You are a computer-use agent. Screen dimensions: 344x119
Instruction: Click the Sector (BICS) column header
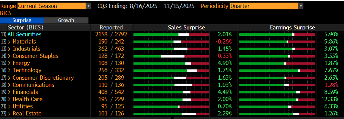pos(25,27)
